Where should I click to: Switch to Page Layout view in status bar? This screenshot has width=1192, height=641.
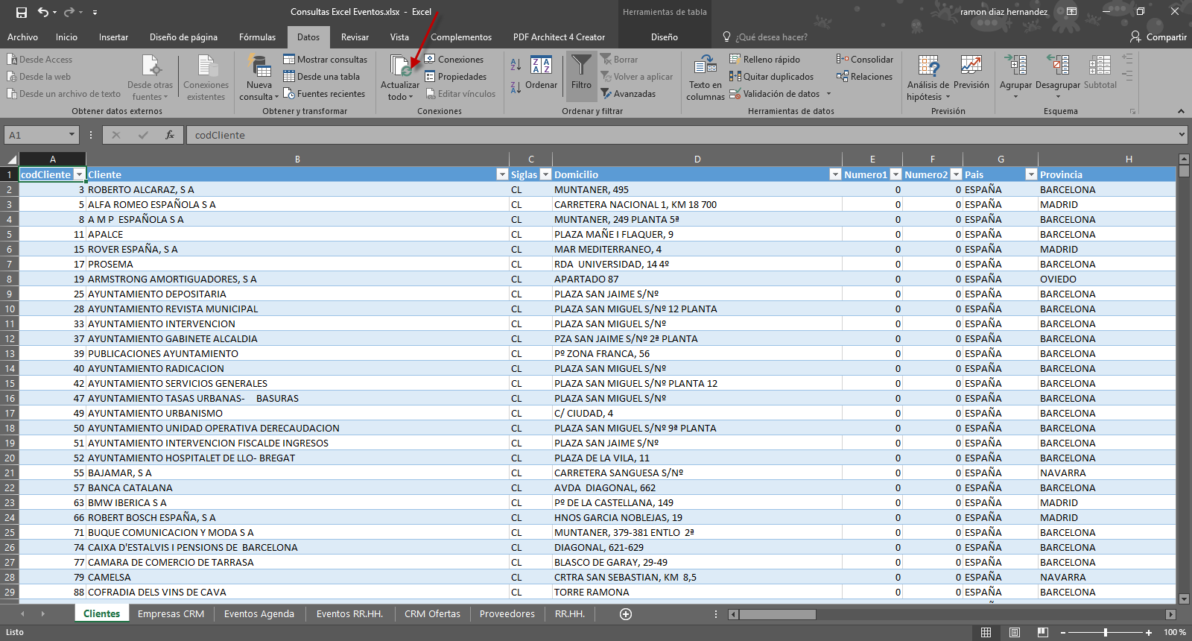pyautogui.click(x=1014, y=632)
